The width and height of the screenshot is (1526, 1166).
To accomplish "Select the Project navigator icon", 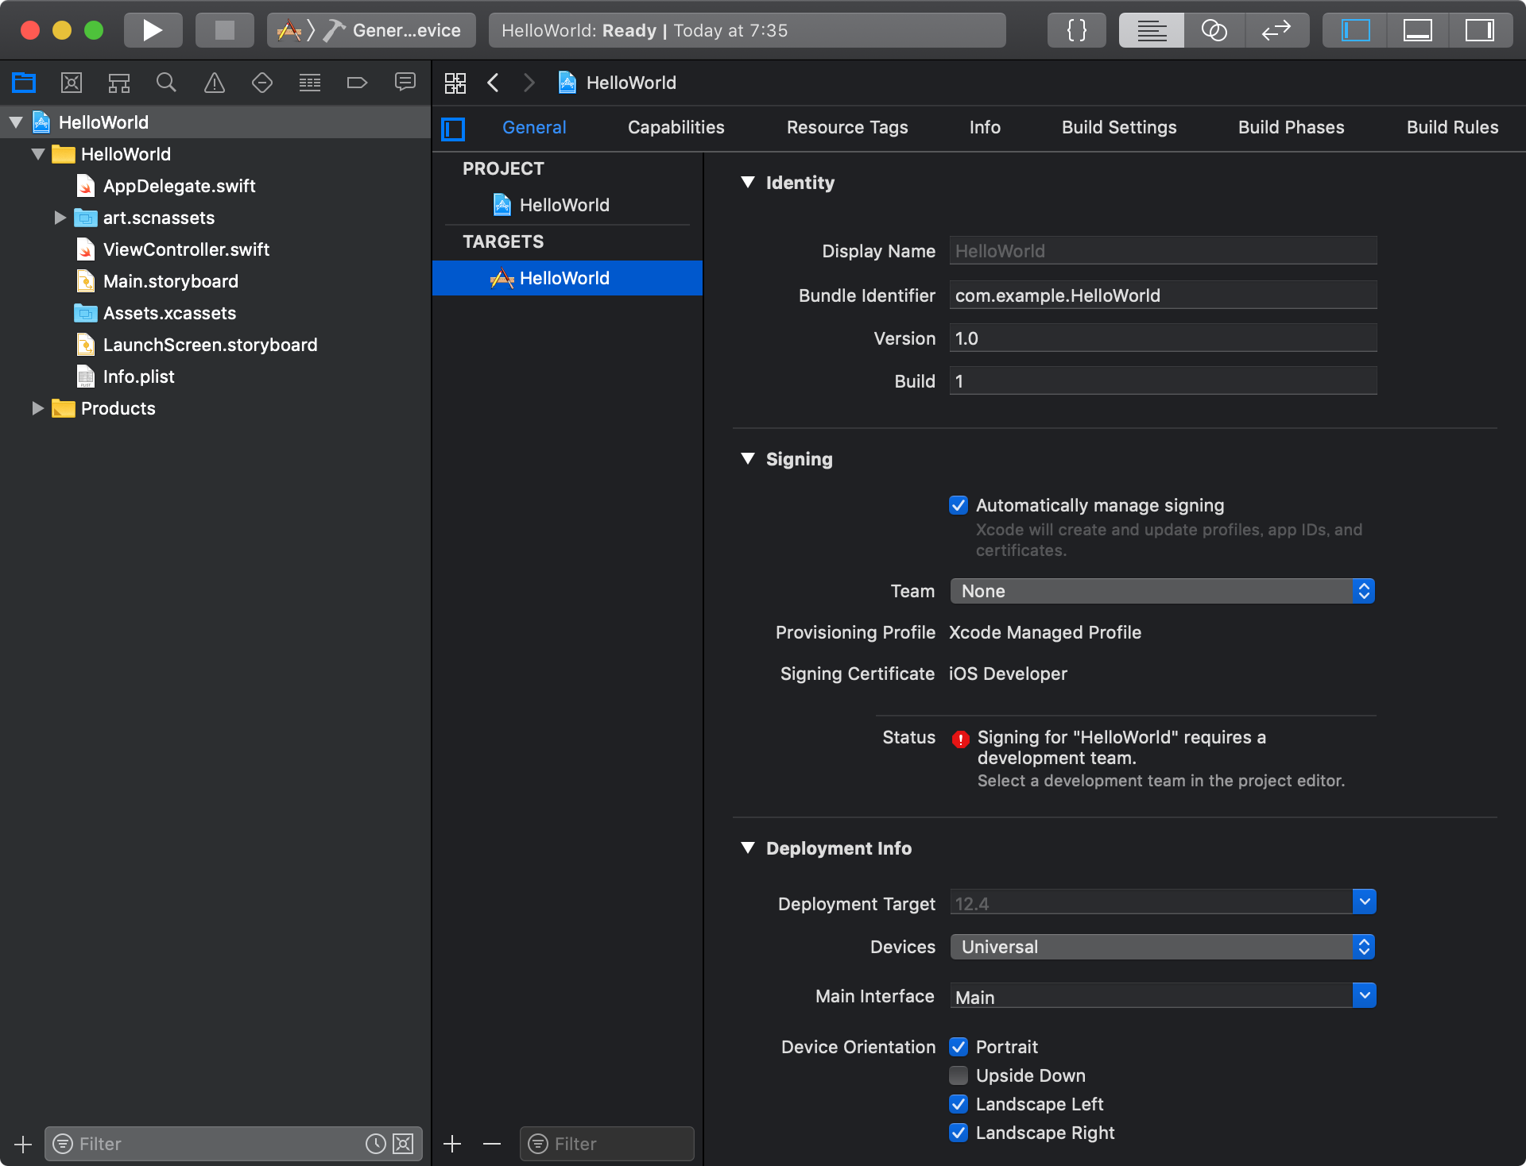I will pos(24,83).
